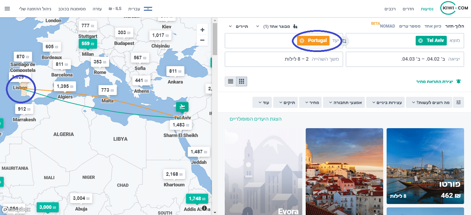Zoom in on the map
The width and height of the screenshot is (471, 215).
coord(202,30)
